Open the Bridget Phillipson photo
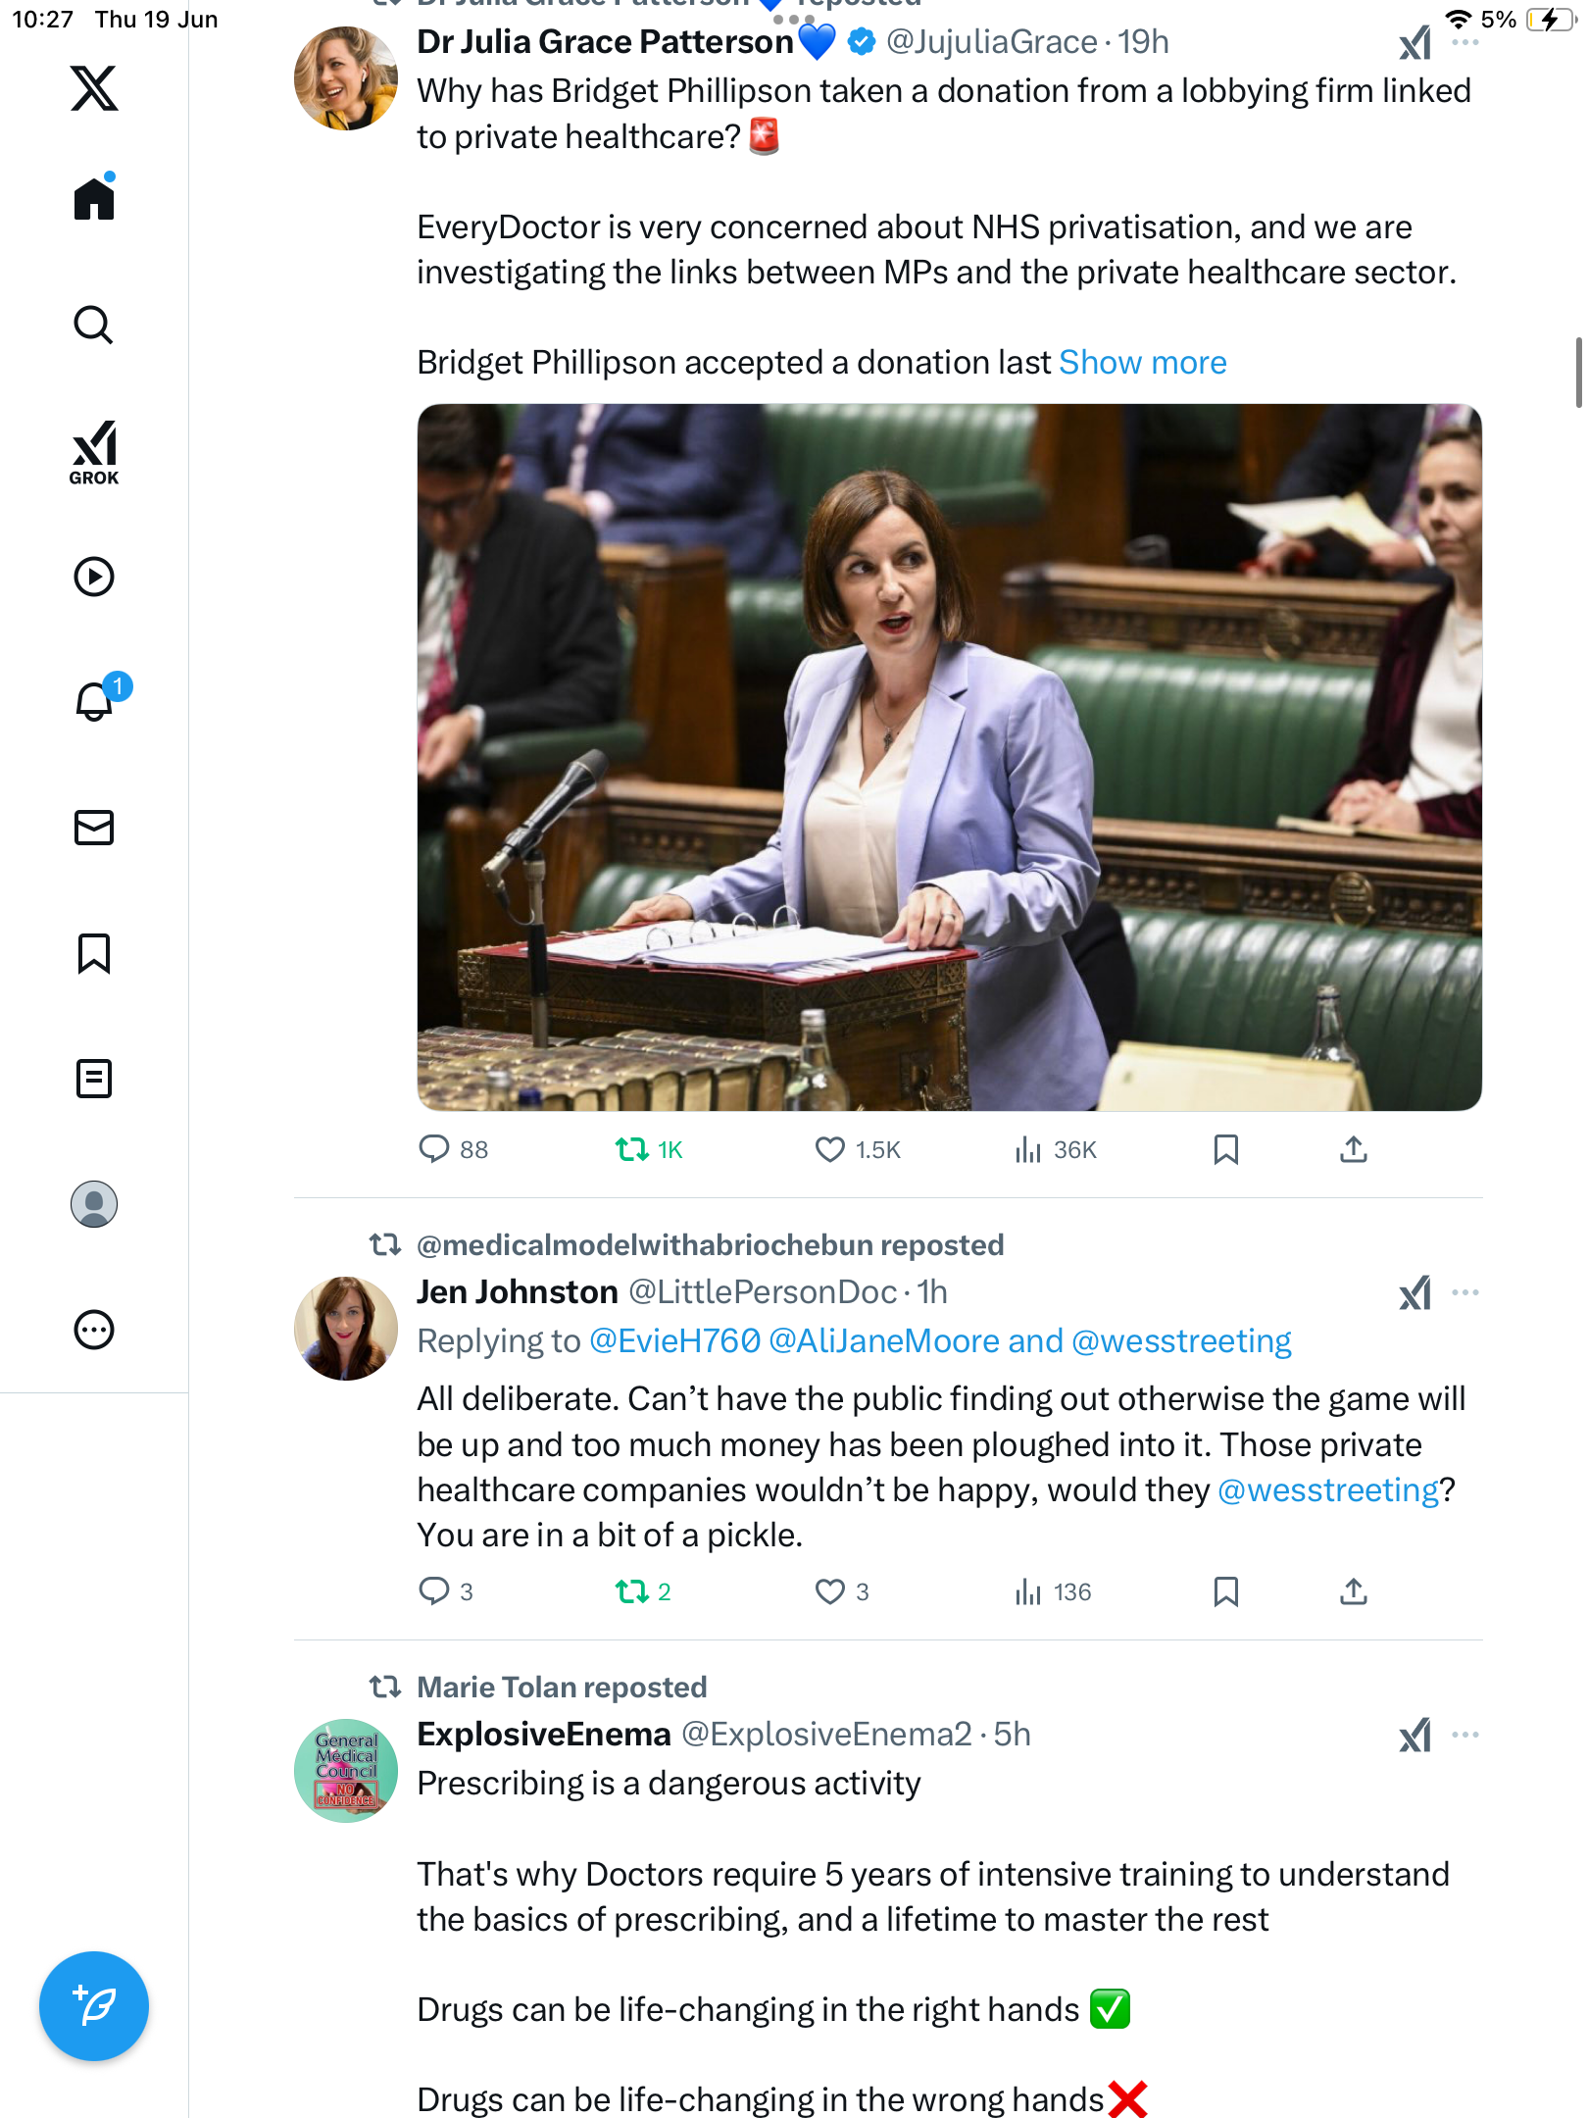This screenshot has height=2118, width=1588. (949, 757)
